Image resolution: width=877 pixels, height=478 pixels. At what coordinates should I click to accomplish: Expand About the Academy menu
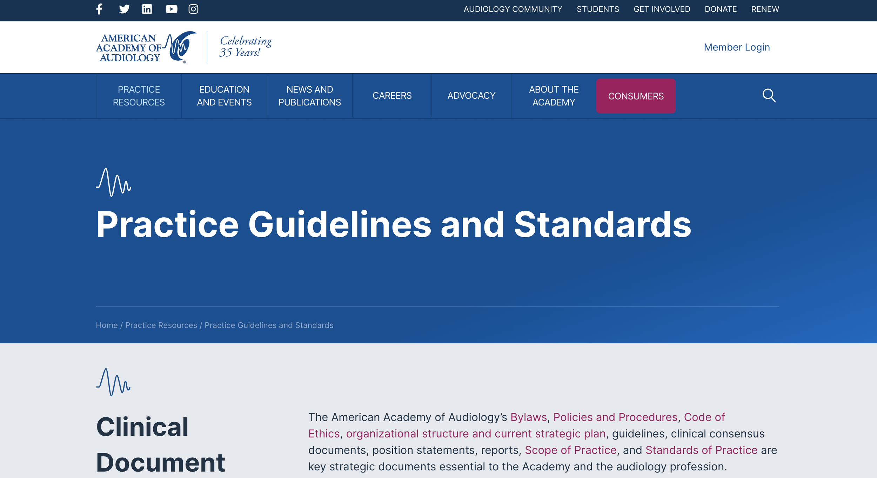554,96
